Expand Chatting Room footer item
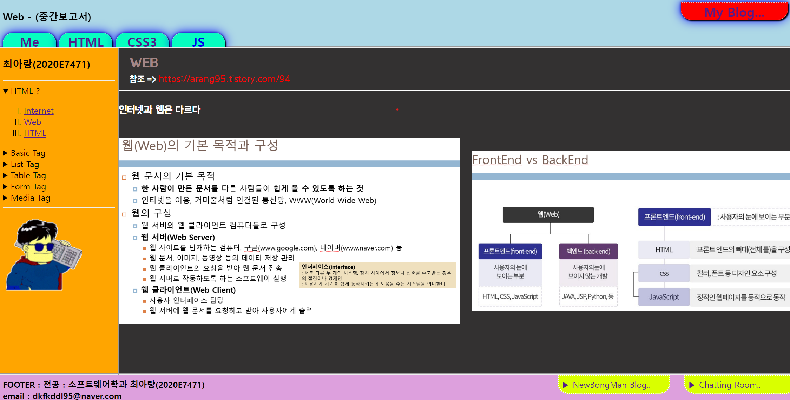 (x=729, y=385)
